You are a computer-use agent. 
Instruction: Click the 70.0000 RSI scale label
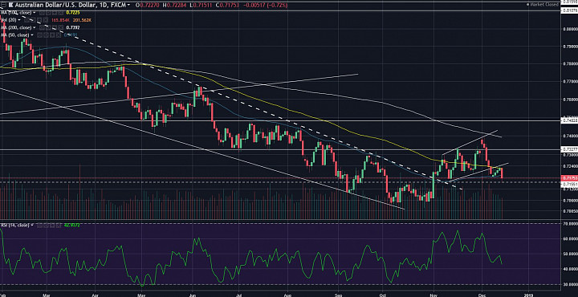coord(569,223)
